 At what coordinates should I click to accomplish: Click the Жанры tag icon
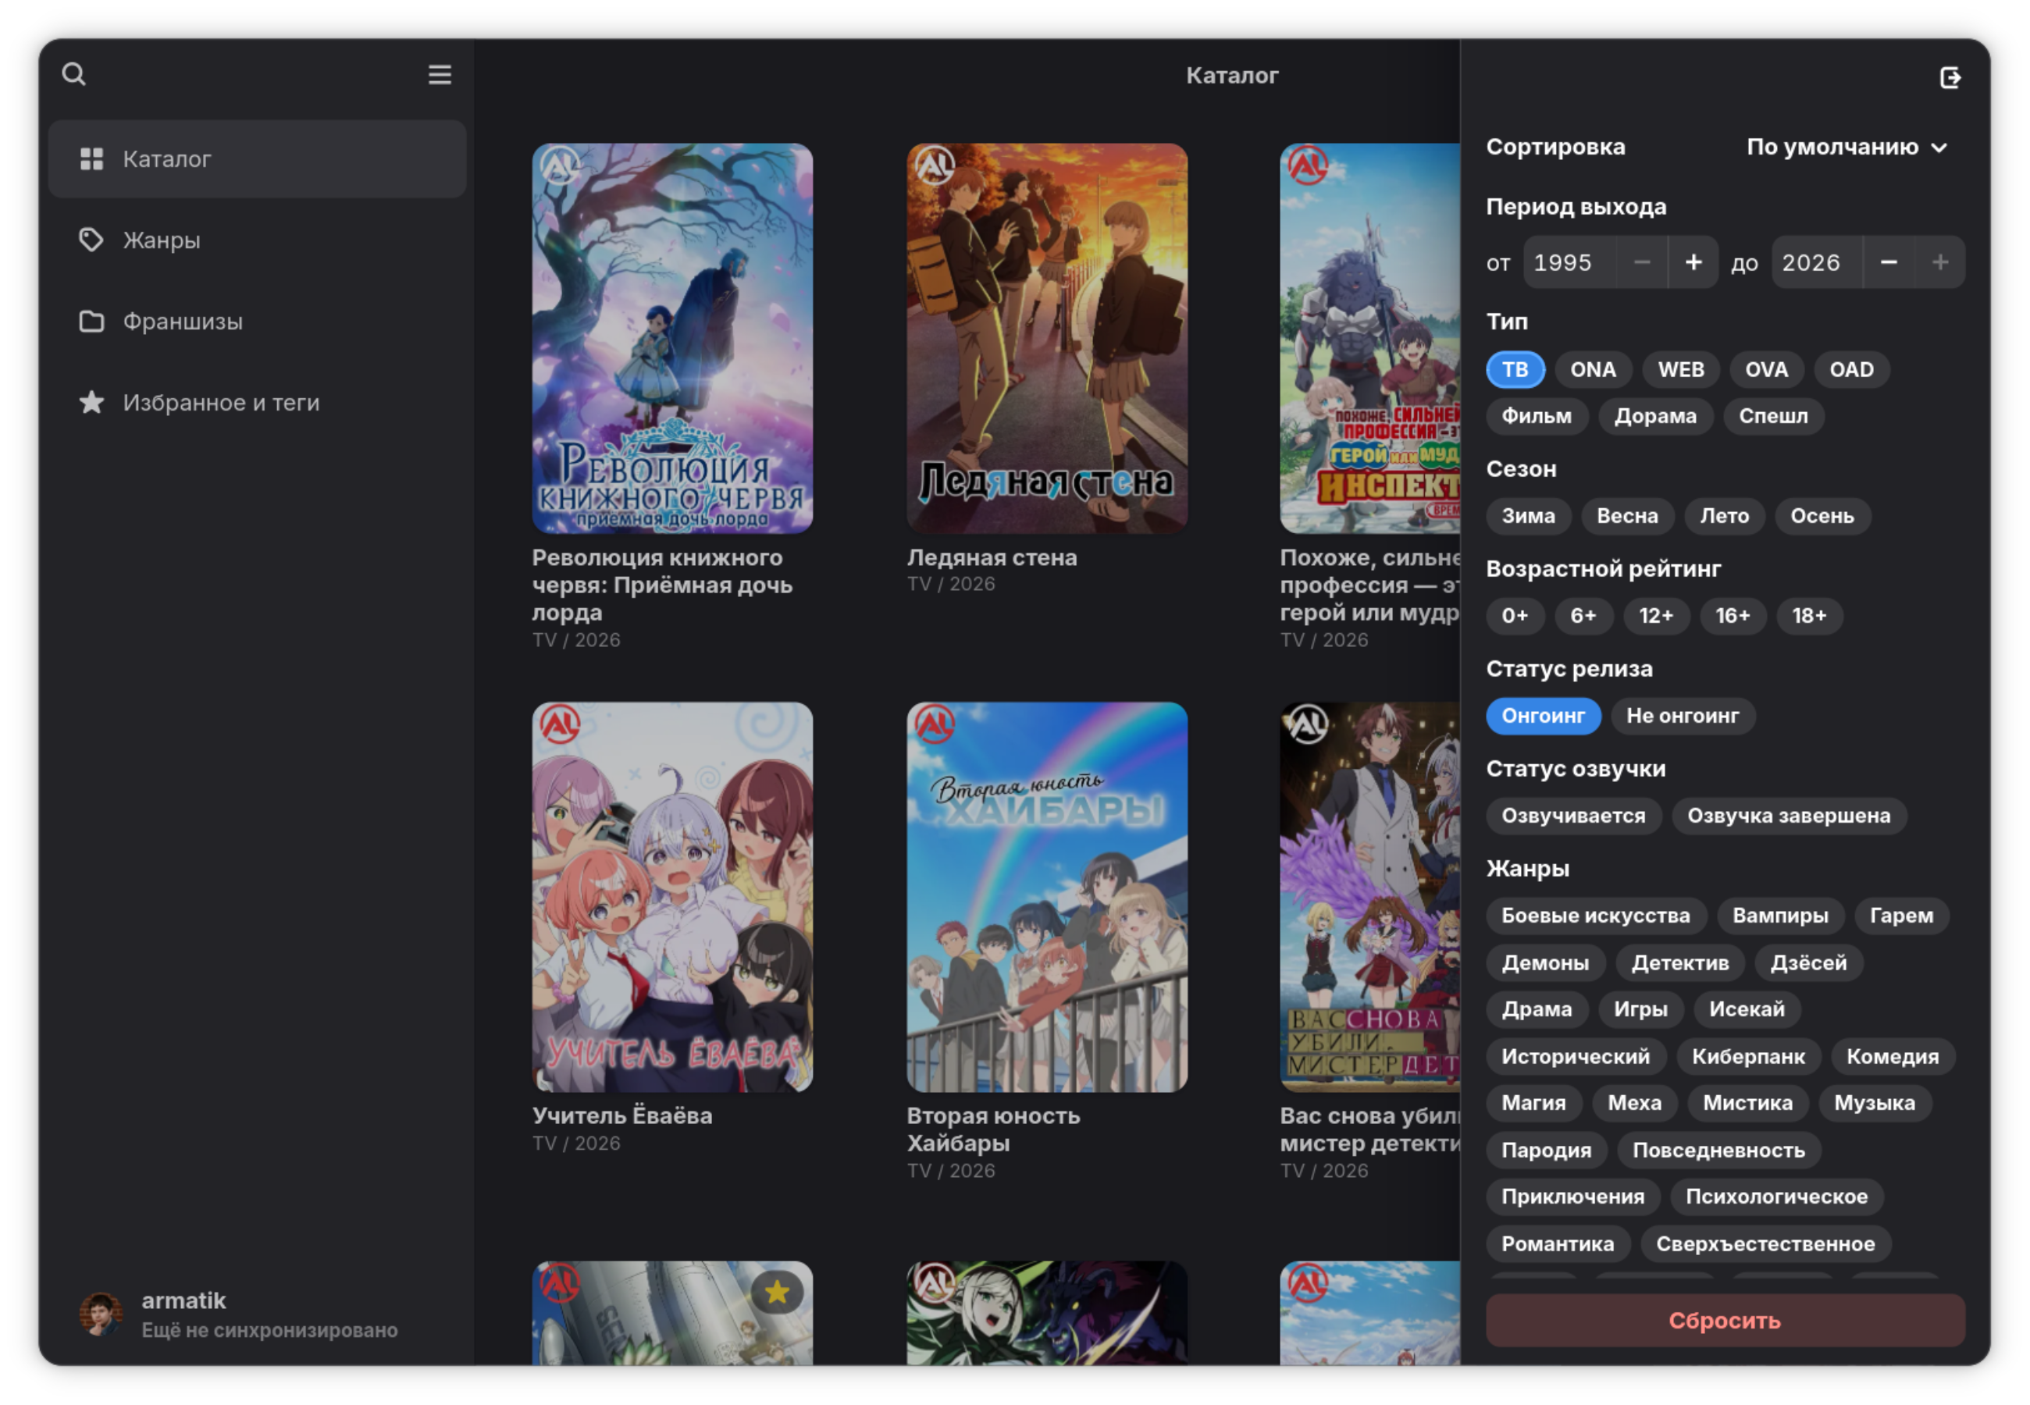(91, 240)
